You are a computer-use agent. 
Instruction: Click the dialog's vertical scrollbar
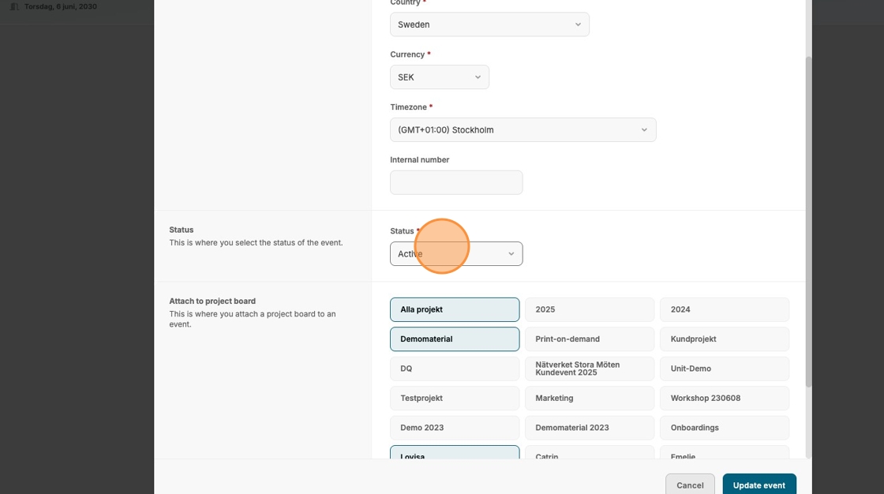coord(808,221)
